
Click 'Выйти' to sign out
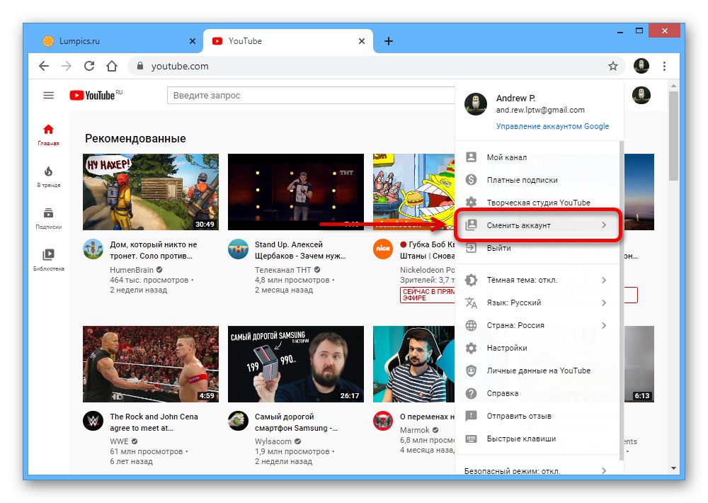coord(498,248)
